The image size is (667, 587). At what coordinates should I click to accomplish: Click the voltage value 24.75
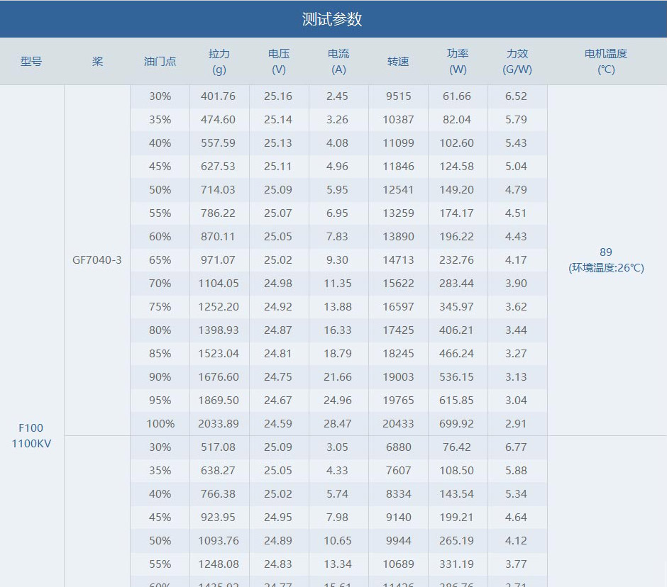[x=277, y=376]
